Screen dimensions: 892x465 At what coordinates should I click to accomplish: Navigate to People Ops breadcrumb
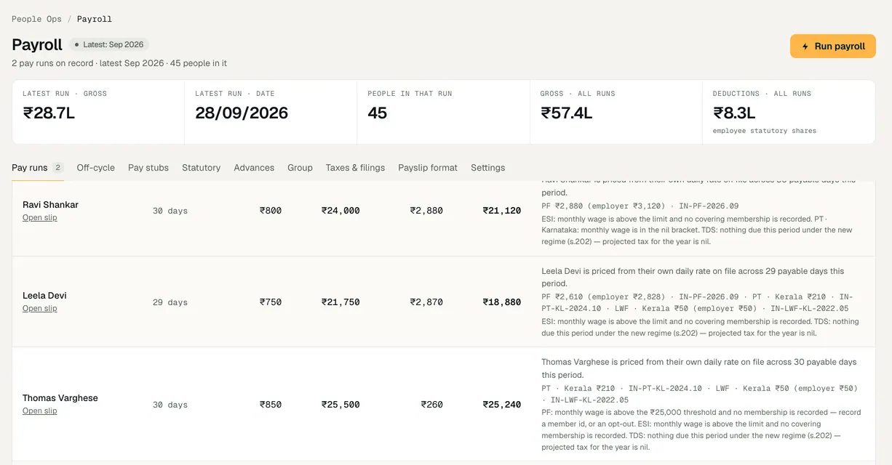pyautogui.click(x=37, y=19)
